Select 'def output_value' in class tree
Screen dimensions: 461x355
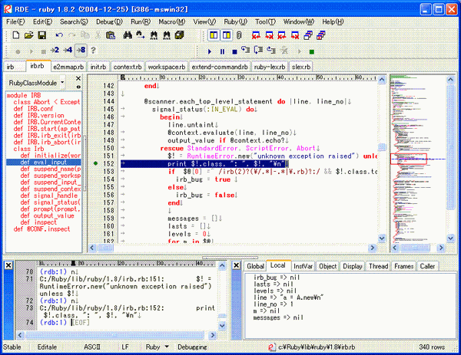[47, 215]
